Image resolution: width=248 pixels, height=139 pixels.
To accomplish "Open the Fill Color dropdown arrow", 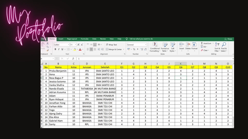I will click(77, 49).
